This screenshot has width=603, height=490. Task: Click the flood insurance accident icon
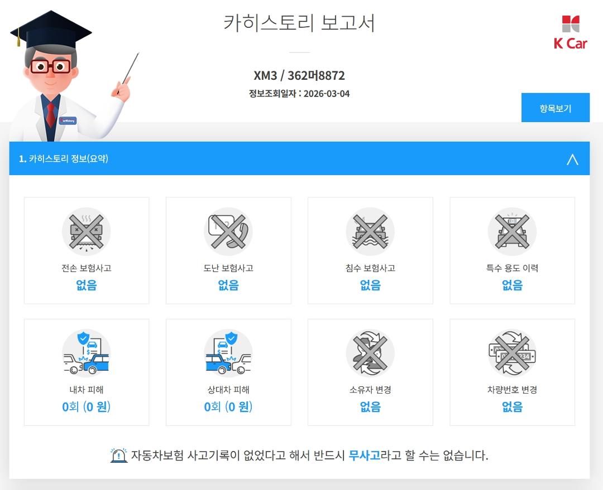click(x=370, y=231)
